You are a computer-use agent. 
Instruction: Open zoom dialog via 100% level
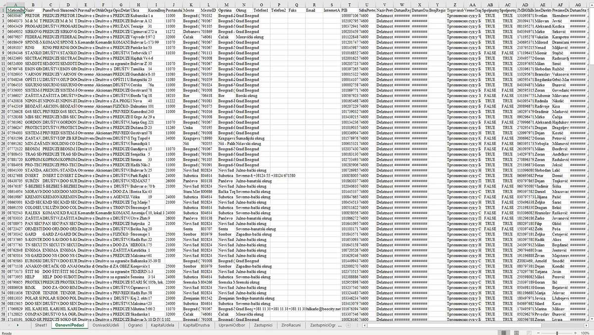coord(586,332)
